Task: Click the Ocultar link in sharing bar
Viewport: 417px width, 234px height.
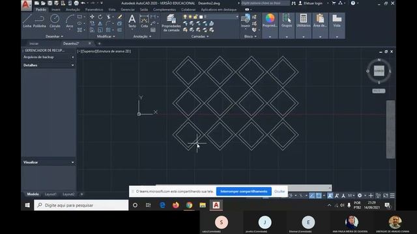Action: (280, 191)
